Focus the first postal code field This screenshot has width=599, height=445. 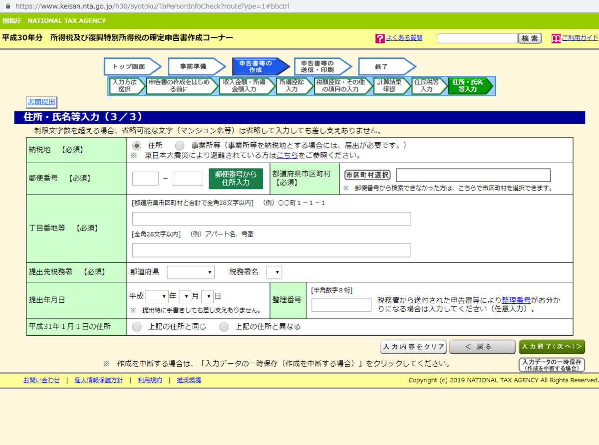pos(145,179)
